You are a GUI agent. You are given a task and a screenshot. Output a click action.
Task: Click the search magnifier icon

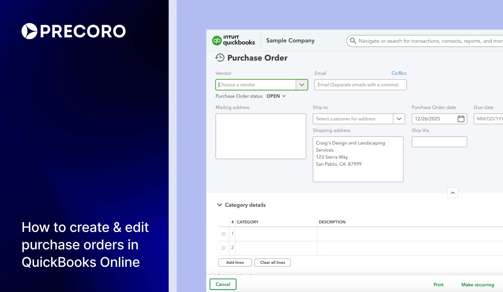[x=353, y=41]
